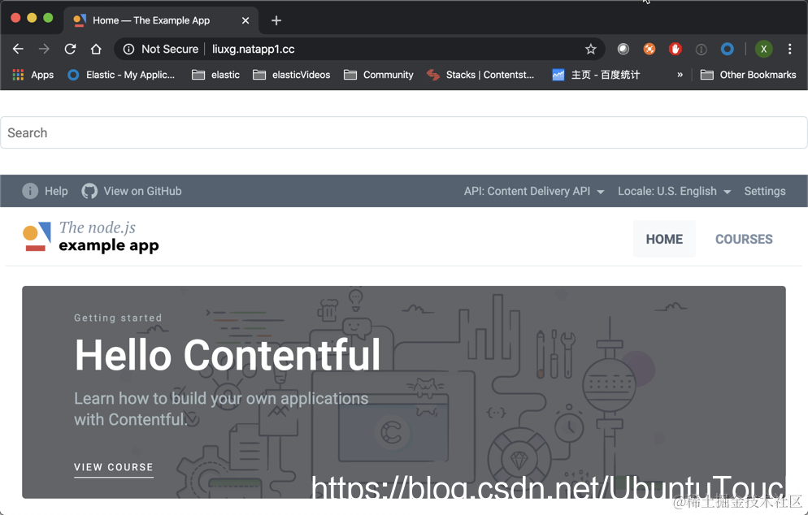Bookmark this page with the star icon
The height and width of the screenshot is (515, 808).
pyautogui.click(x=590, y=49)
